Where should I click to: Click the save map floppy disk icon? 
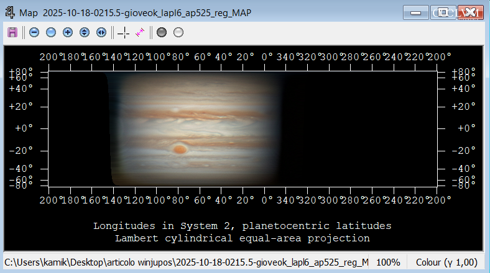click(x=12, y=32)
